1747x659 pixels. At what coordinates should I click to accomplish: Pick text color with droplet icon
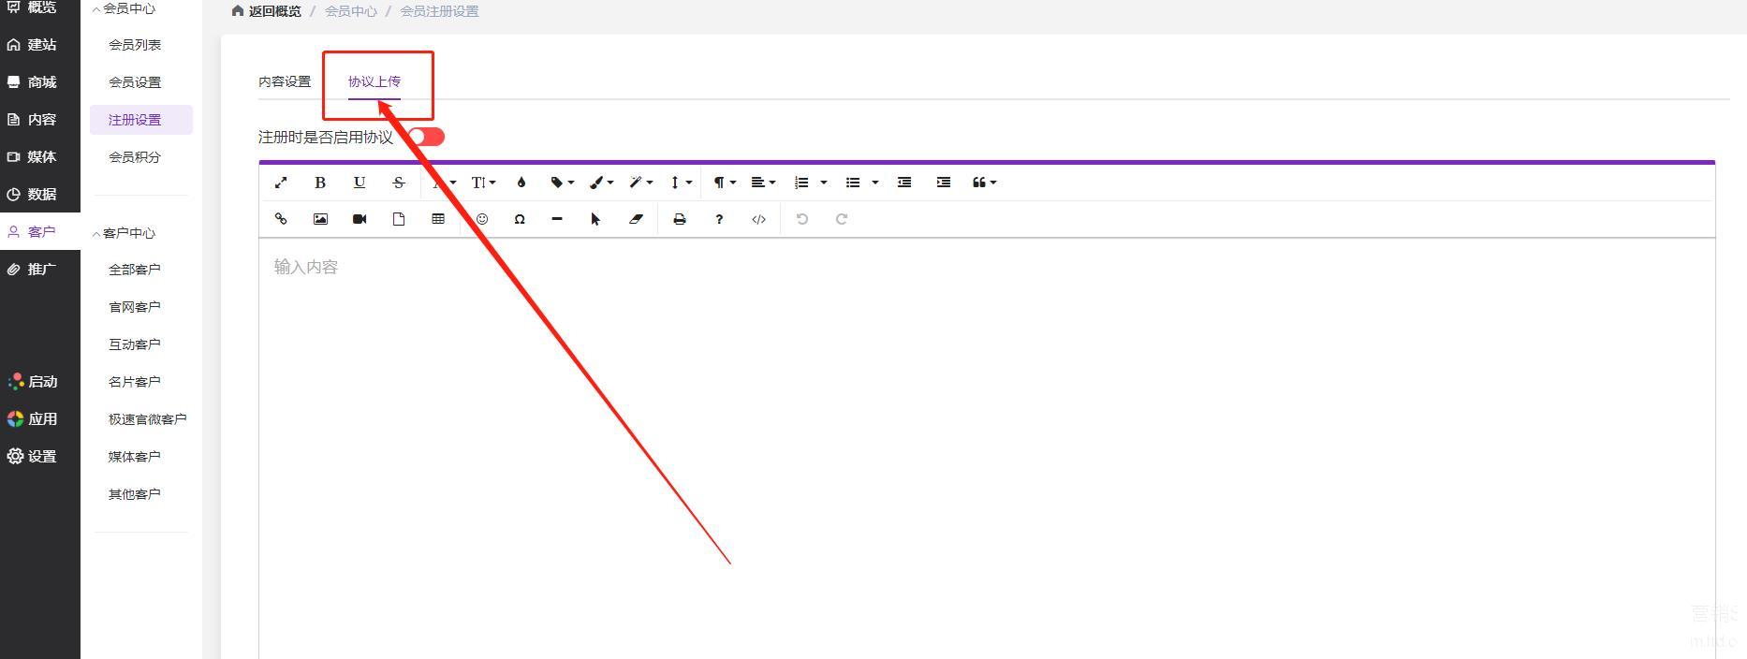tap(521, 183)
